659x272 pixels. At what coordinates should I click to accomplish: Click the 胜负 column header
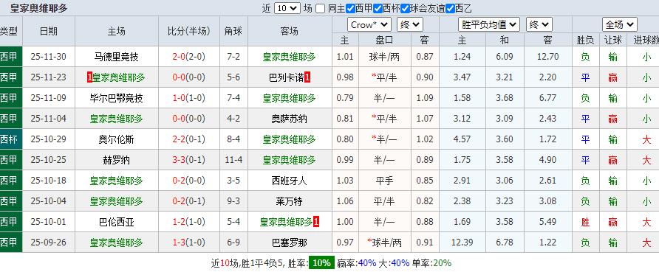585,40
